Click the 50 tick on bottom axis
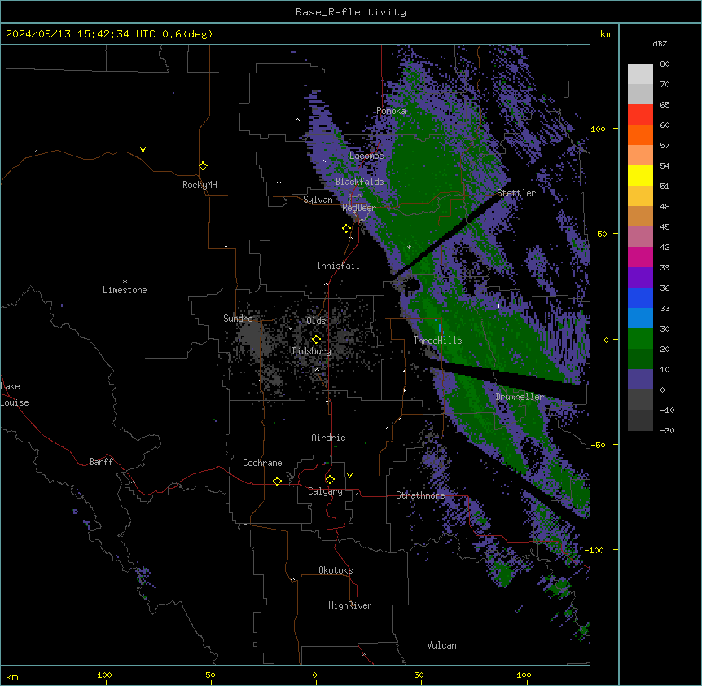 click(x=419, y=675)
